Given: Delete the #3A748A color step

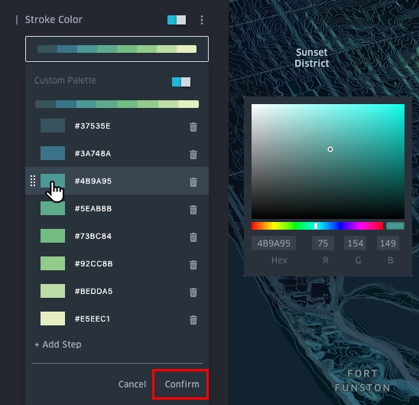Looking at the screenshot, I should tap(193, 155).
